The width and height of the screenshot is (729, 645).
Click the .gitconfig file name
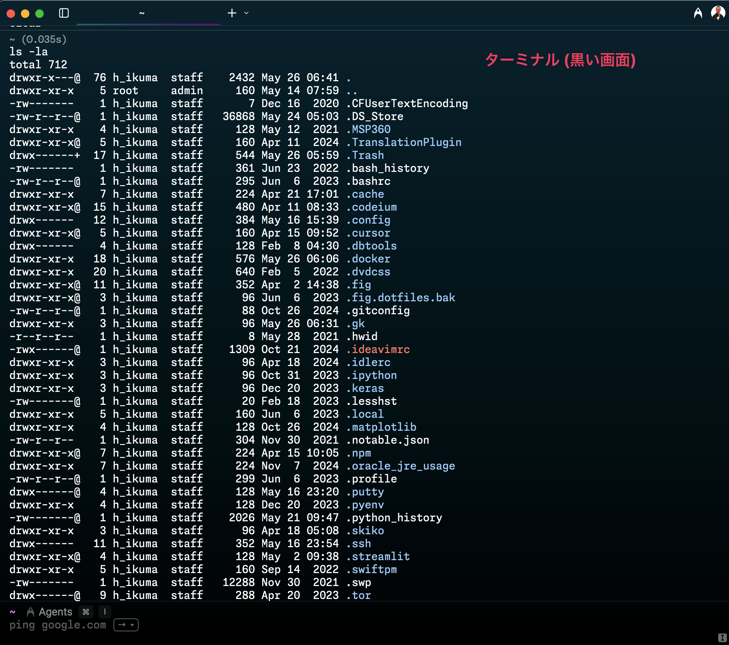point(378,311)
